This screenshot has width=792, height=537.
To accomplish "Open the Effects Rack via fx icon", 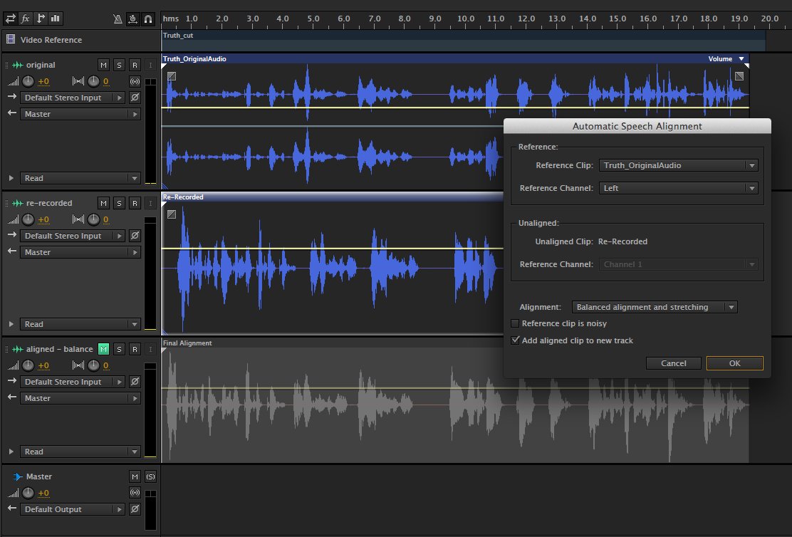I will [x=26, y=19].
